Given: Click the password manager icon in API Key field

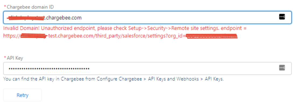Looking at the screenshot, I should click(282, 68).
